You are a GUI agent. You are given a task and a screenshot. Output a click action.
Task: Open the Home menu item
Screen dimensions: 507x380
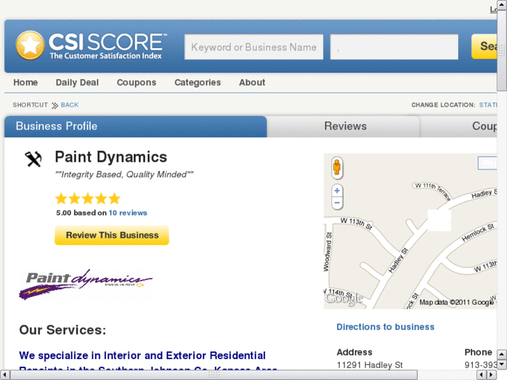(x=26, y=82)
